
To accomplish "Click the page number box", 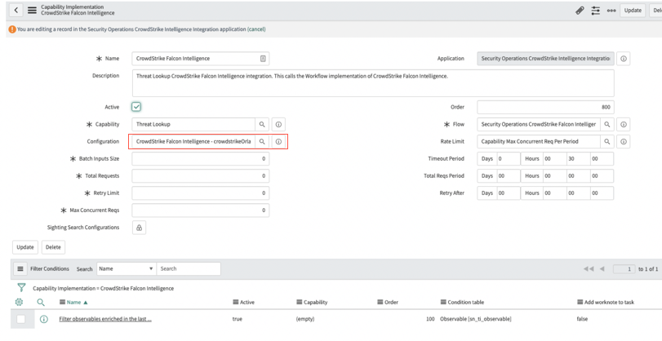I will pos(624,269).
